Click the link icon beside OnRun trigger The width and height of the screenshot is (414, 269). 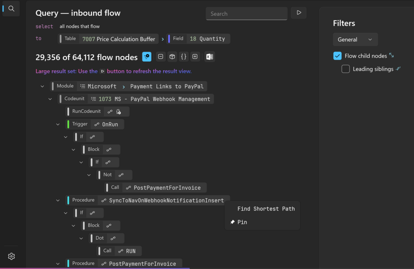pyautogui.click(x=97, y=124)
